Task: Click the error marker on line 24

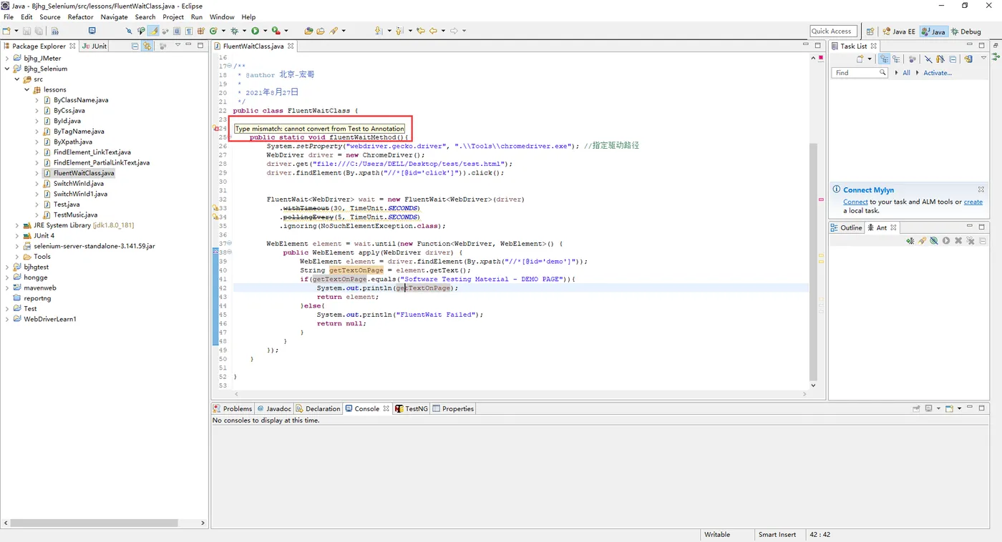Action: pyautogui.click(x=215, y=129)
